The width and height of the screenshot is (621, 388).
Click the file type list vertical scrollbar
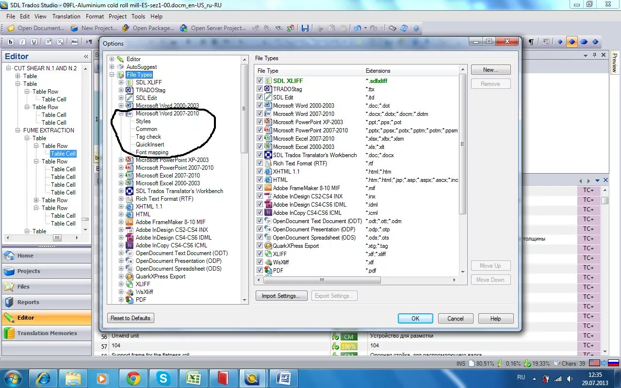pos(462,144)
